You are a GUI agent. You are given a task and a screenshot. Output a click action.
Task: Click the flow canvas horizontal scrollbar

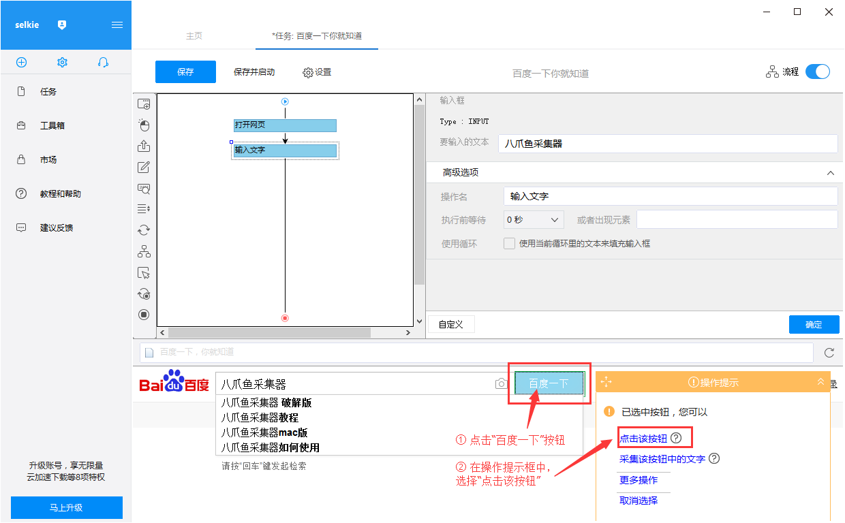269,332
